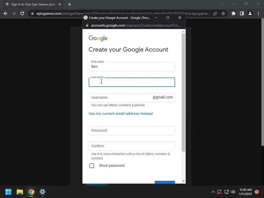Image resolution: width=264 pixels, height=198 pixels.
Task: Show hidden tray icons chevron
Action: (213, 192)
